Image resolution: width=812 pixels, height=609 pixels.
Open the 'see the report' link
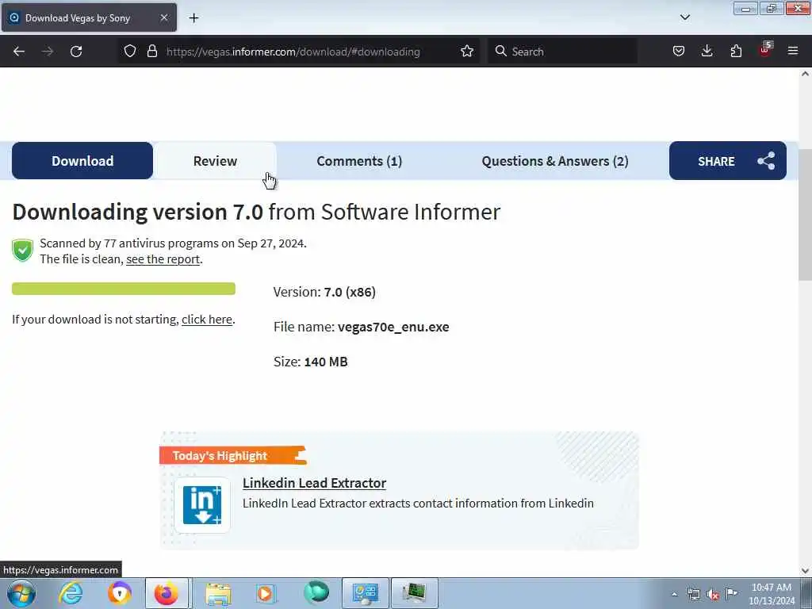click(163, 259)
